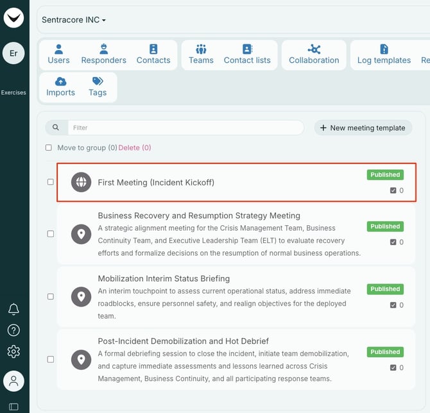
Task: Click the search magnifier icon beside Filter
Action: (56, 128)
